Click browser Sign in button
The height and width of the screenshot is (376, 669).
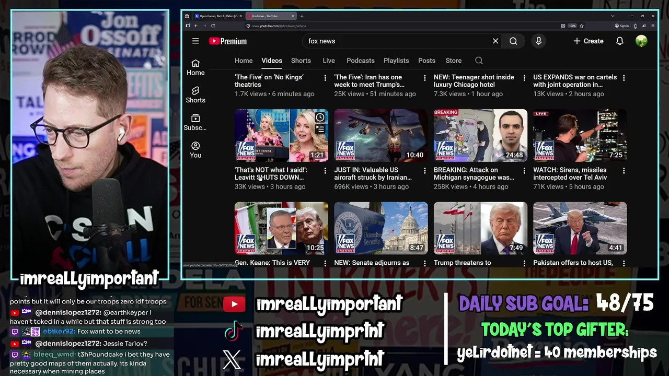tap(622, 26)
